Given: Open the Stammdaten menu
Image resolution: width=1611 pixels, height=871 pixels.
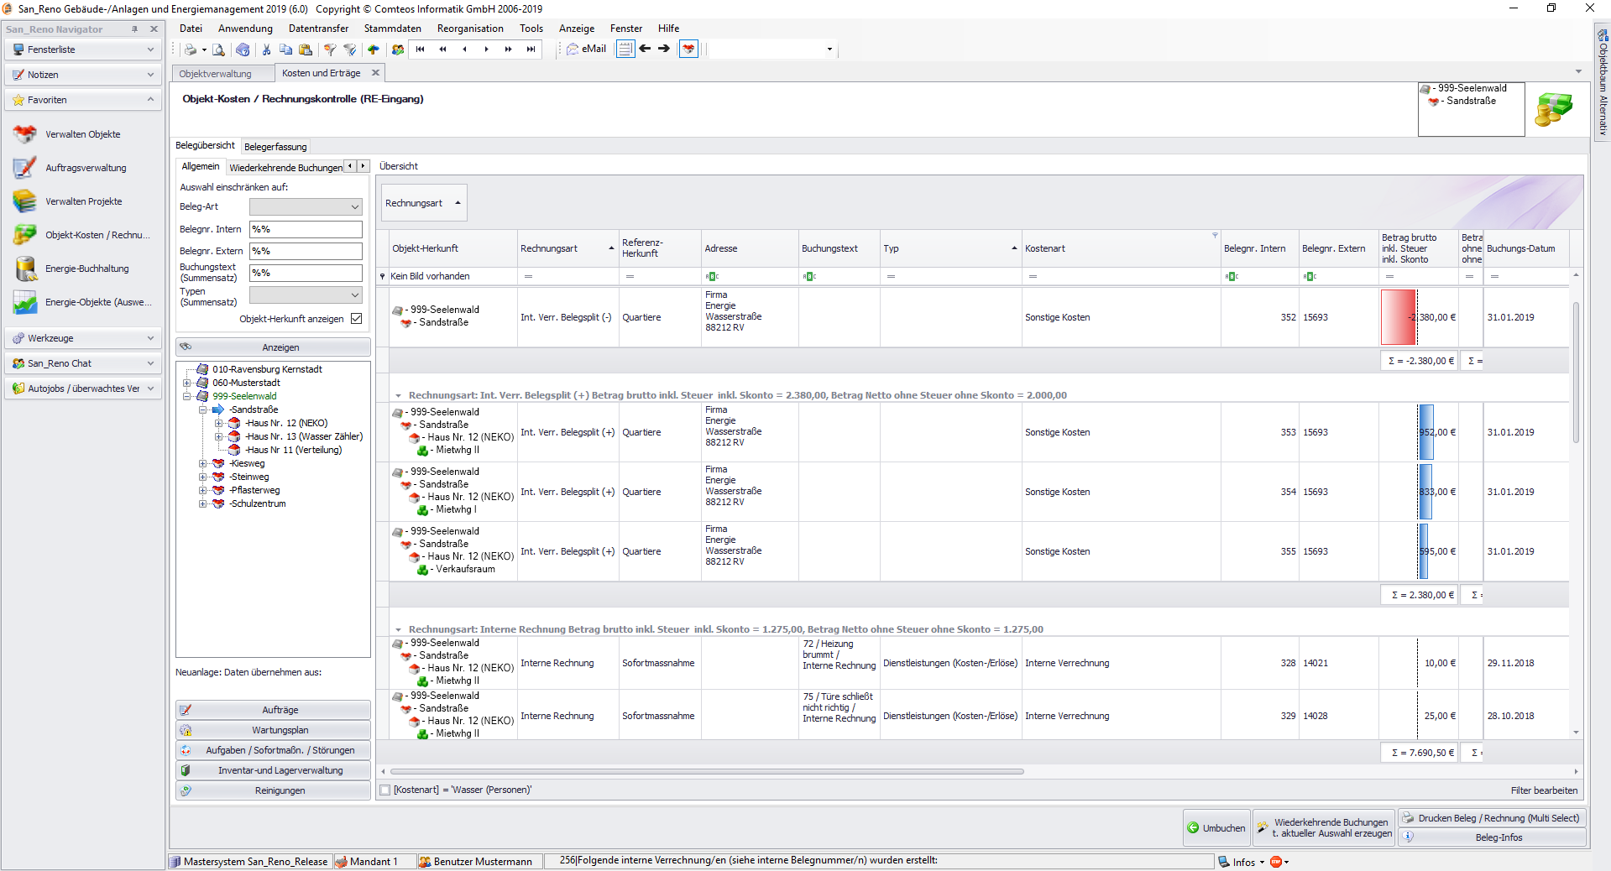Looking at the screenshot, I should (x=392, y=29).
